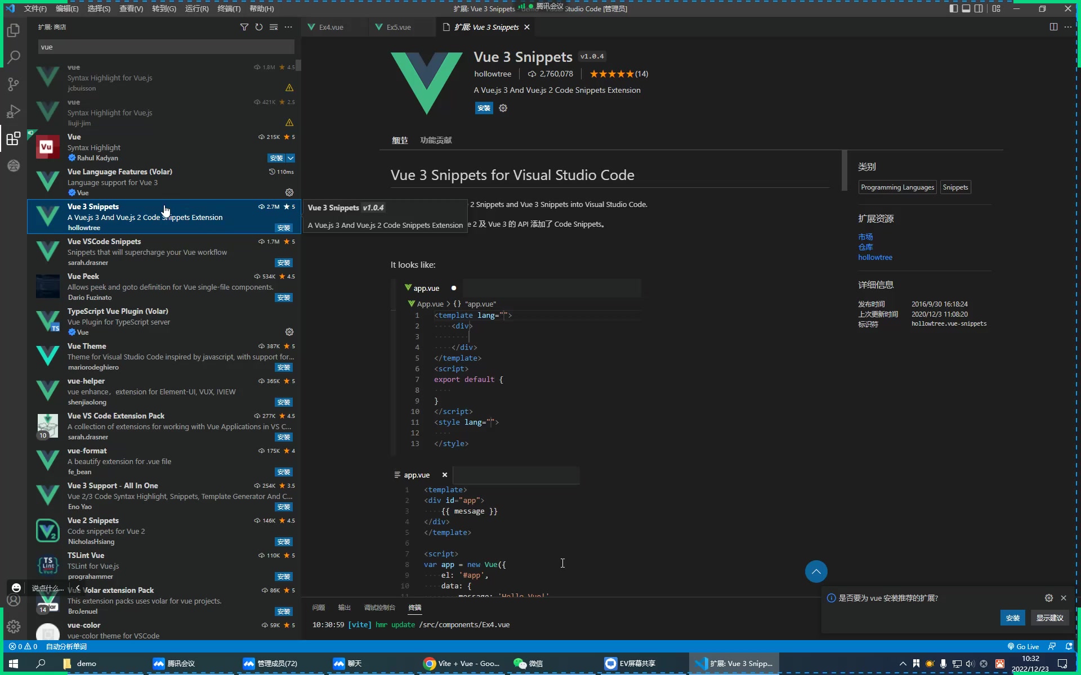Viewport: 1081px width, 675px height.
Task: Select 功能贡献 tab on extension page
Action: 436,140
